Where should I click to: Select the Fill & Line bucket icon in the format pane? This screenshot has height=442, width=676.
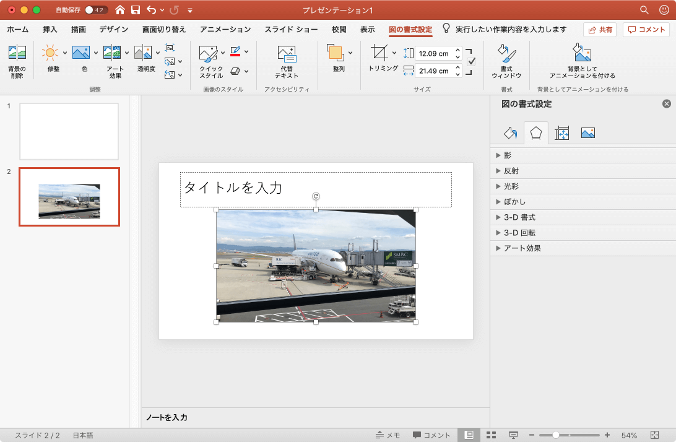[x=509, y=133]
